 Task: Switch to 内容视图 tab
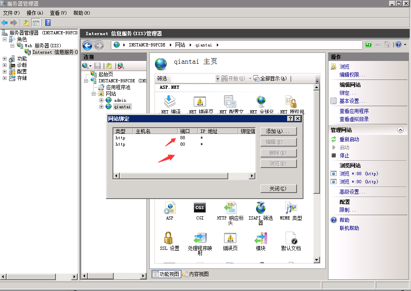pos(196,274)
